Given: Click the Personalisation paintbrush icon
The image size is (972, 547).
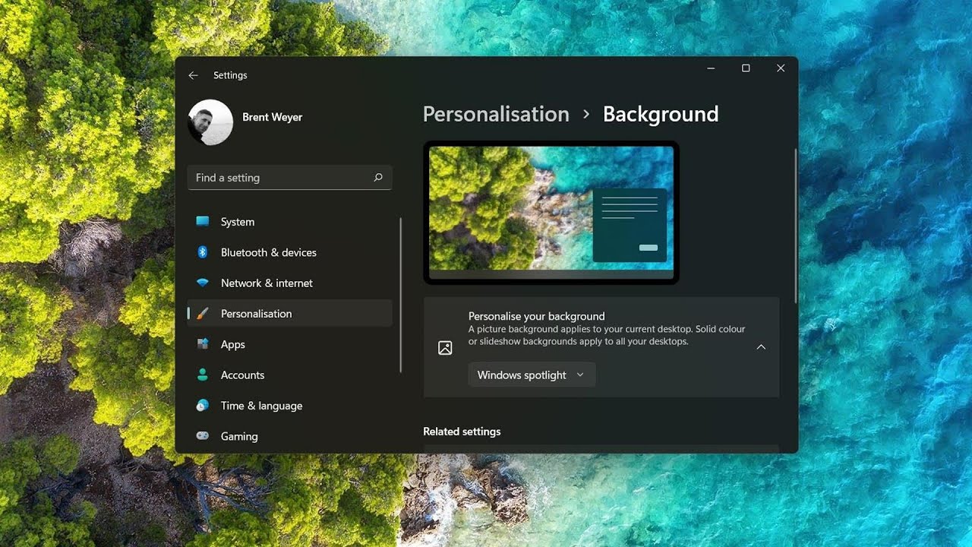Looking at the screenshot, I should click(x=203, y=314).
